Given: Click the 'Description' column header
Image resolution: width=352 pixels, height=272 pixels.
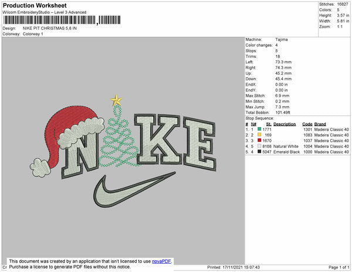Looking at the screenshot, I should click(x=285, y=124).
